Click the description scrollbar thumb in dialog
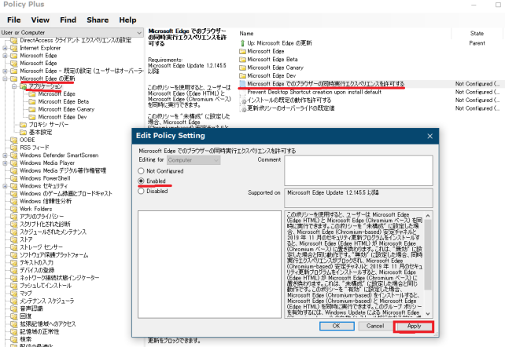The image size is (505, 347). point(428,255)
